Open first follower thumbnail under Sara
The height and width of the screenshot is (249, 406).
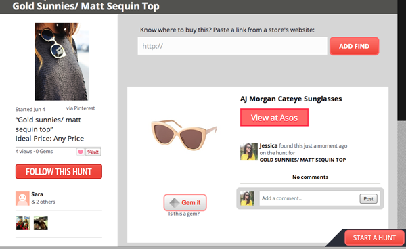pos(23,223)
